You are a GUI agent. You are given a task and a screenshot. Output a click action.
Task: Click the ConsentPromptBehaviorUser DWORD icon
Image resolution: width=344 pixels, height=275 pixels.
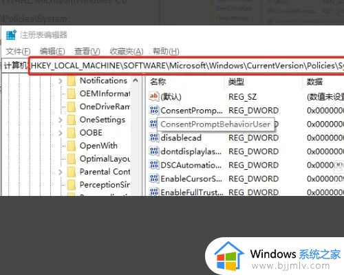[153, 124]
